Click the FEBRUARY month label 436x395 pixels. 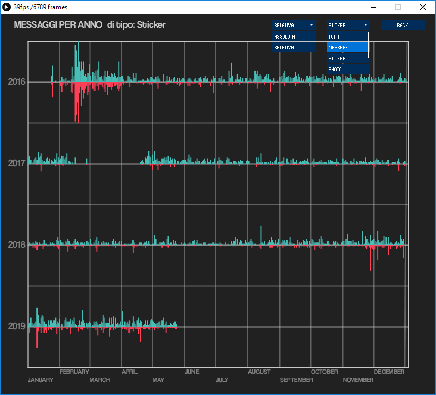point(74,372)
